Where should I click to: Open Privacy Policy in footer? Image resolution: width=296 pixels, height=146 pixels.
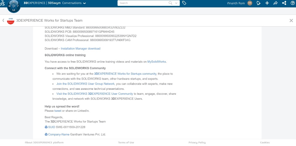(x=197, y=143)
